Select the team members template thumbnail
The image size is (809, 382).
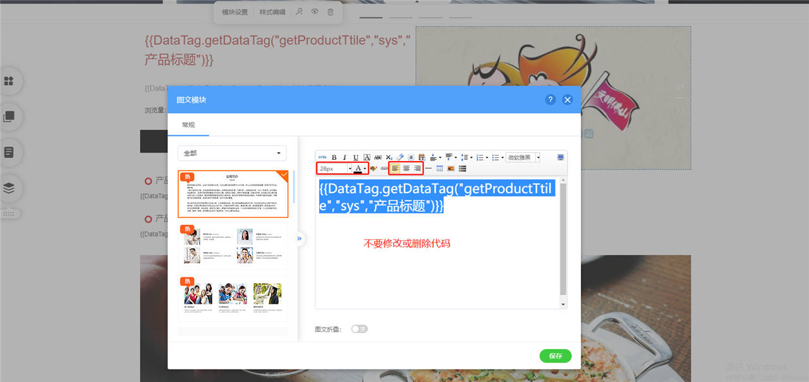233,246
